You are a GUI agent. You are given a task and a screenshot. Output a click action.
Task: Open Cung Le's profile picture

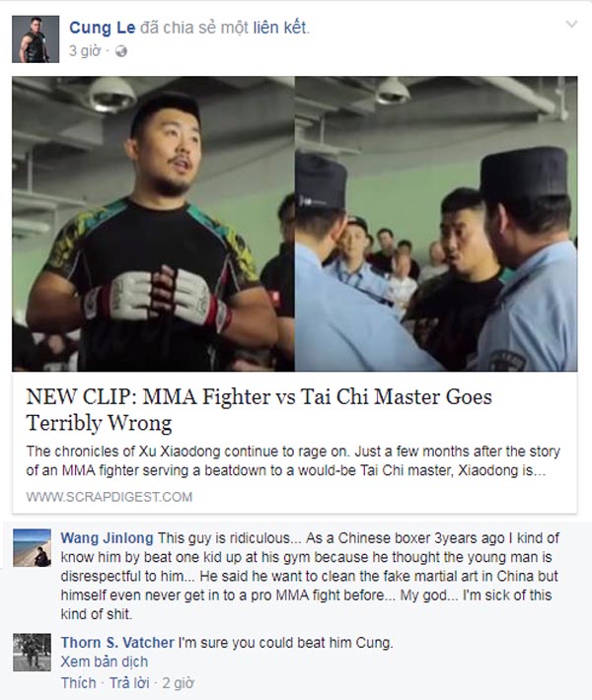tap(36, 39)
